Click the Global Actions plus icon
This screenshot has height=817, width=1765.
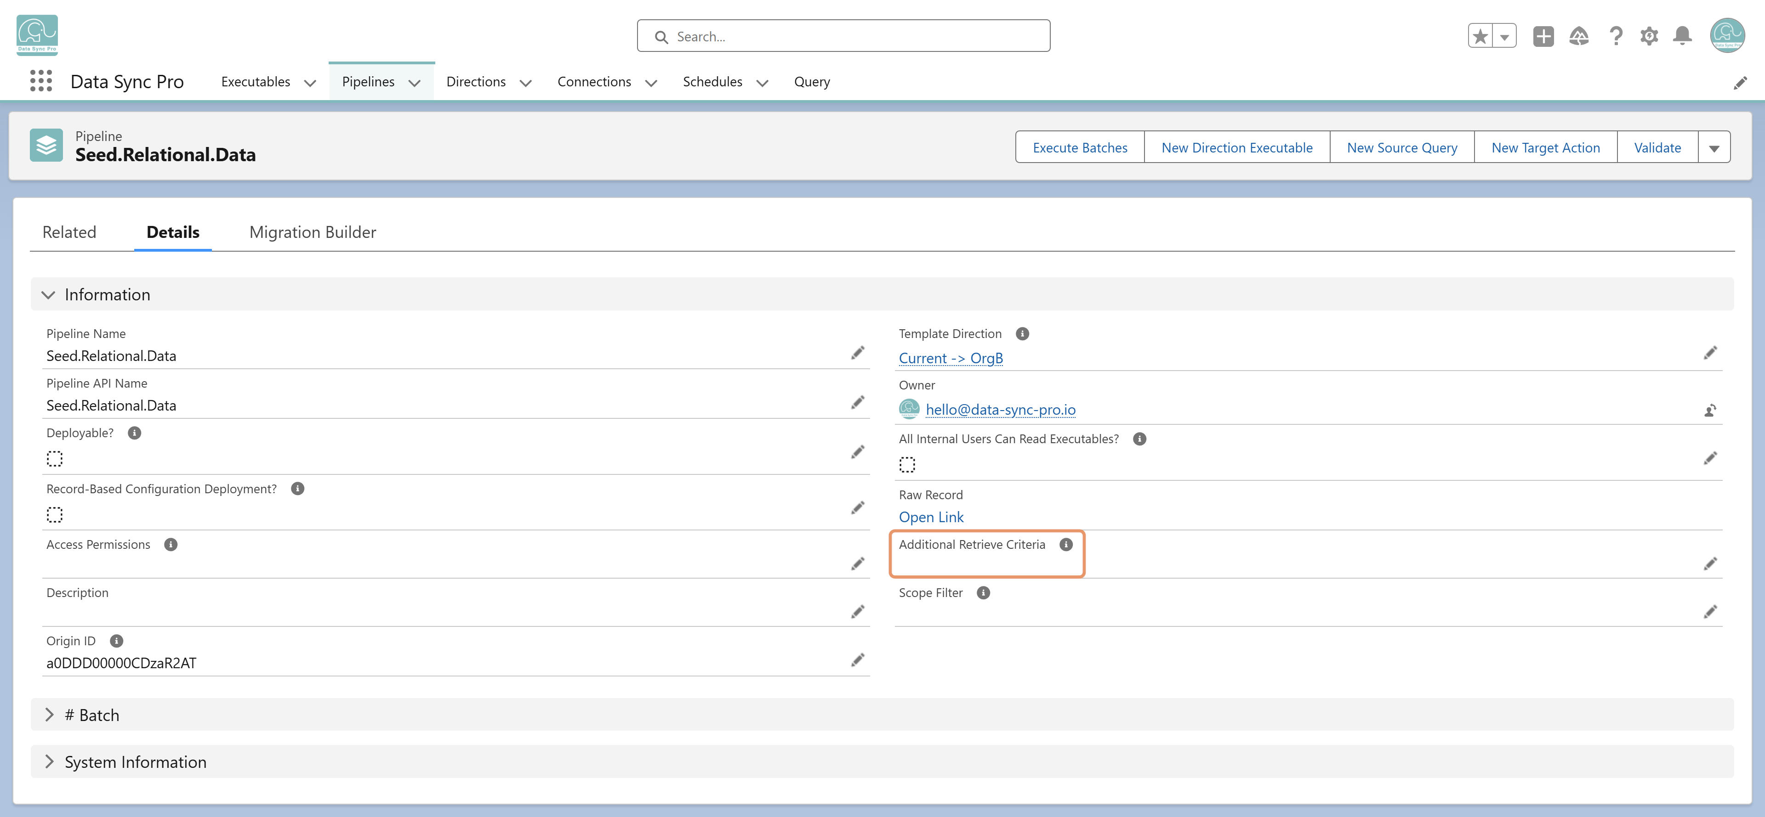point(1543,36)
